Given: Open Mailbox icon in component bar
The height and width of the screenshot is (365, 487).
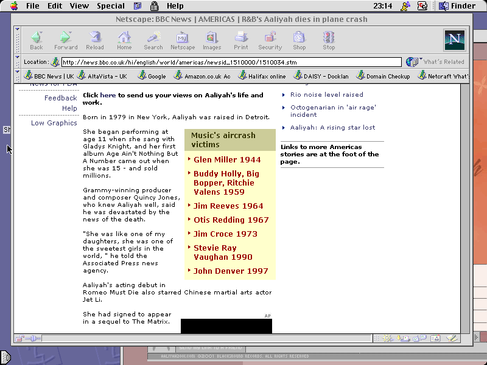Looking at the screenshot, I should click(x=404, y=338).
